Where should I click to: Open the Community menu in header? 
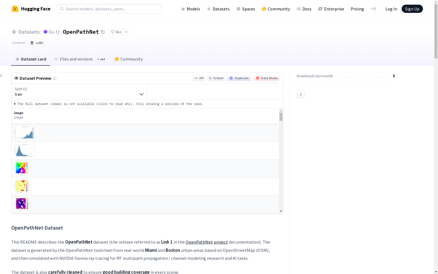[x=276, y=9]
